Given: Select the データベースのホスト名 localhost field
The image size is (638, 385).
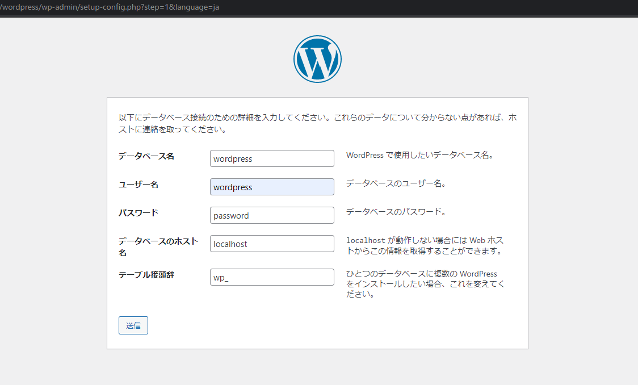Looking at the screenshot, I should (x=272, y=244).
